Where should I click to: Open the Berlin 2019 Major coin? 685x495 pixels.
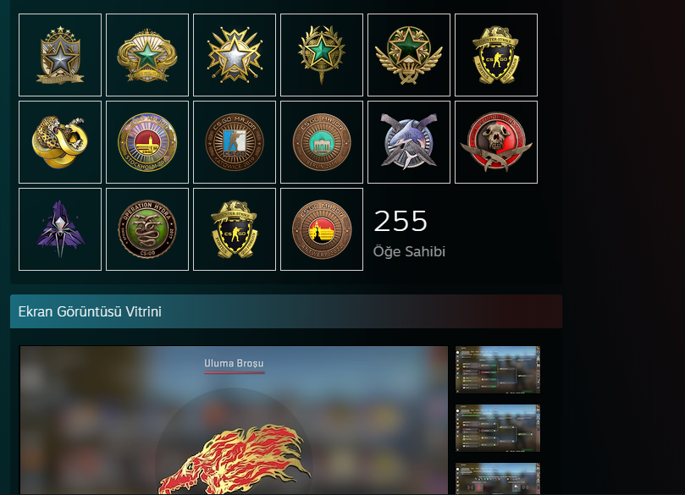(x=322, y=142)
